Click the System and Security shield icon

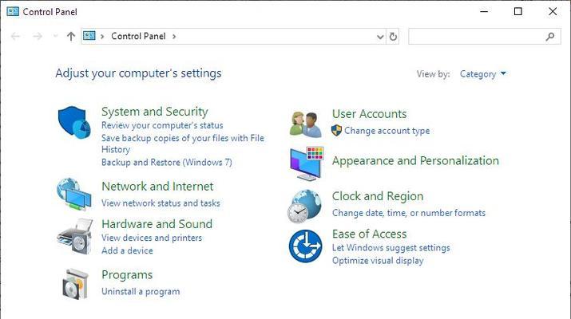(x=74, y=122)
